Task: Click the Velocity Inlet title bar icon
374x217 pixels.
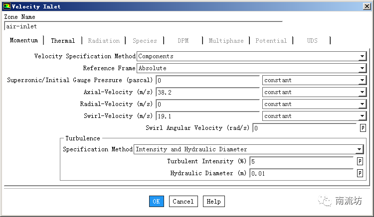Action: (x=6, y=6)
